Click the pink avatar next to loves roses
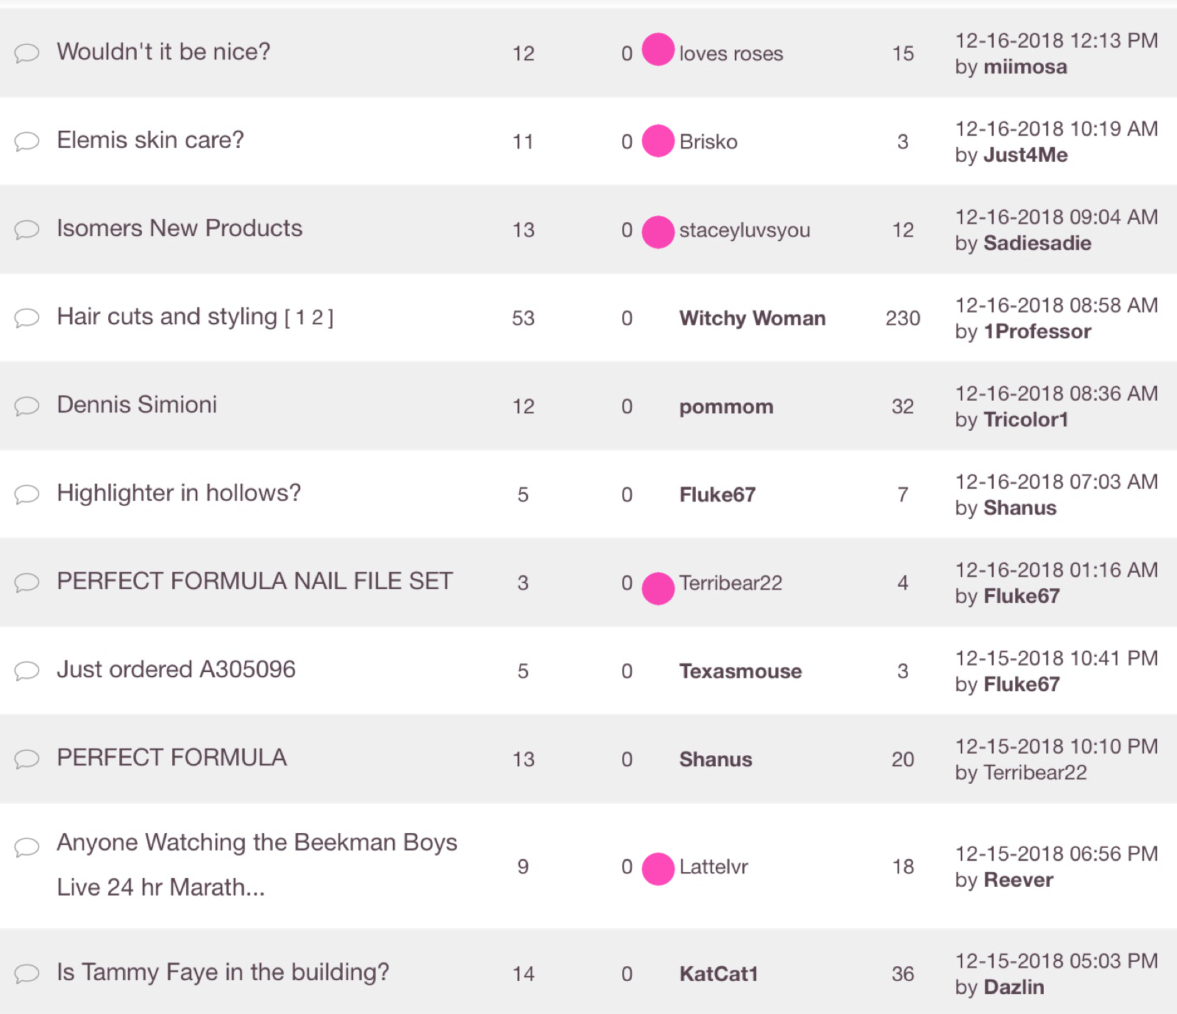The image size is (1177, 1014). (658, 50)
